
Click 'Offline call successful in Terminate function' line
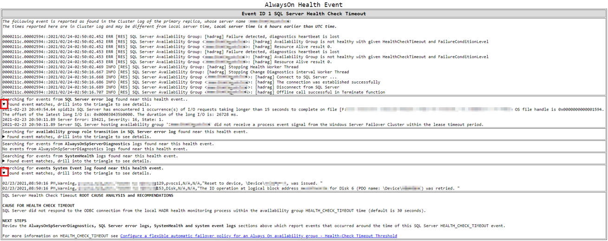tap(194, 92)
